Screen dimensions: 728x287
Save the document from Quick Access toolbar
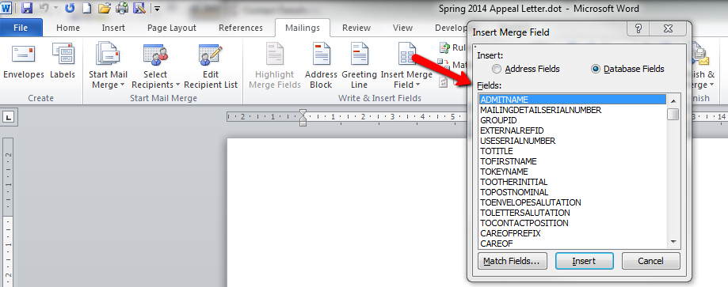point(27,8)
